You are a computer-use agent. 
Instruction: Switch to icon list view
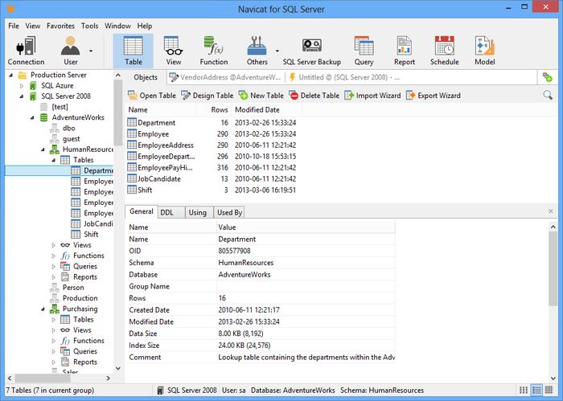coord(524,390)
